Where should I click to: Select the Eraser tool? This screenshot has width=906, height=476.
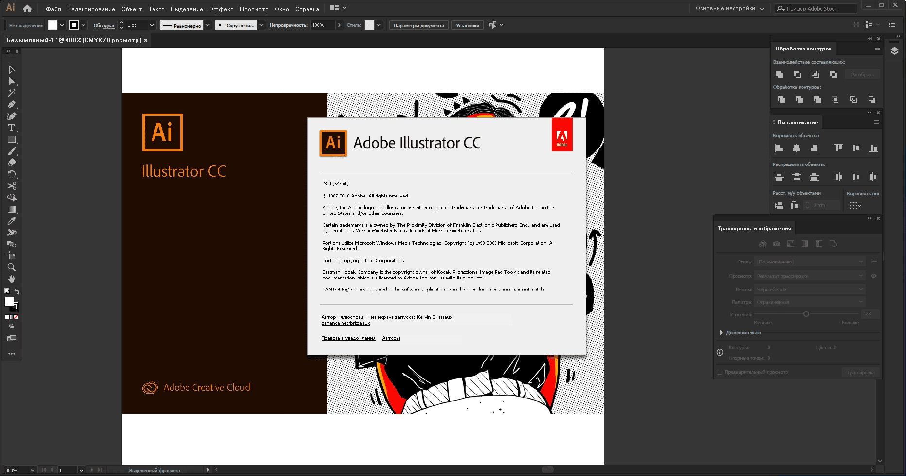pyautogui.click(x=12, y=163)
